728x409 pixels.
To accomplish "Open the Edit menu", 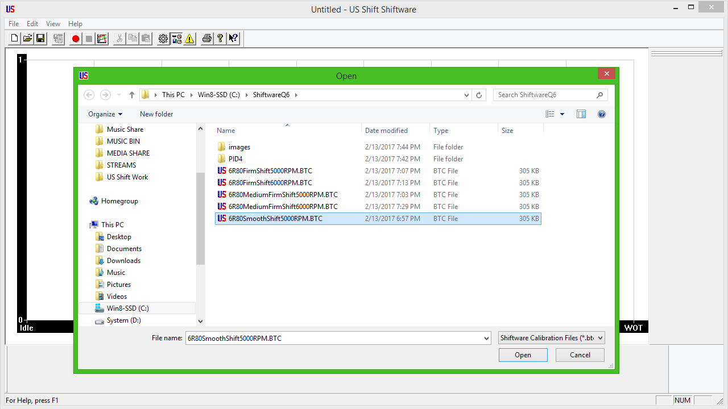I will pyautogui.click(x=32, y=24).
